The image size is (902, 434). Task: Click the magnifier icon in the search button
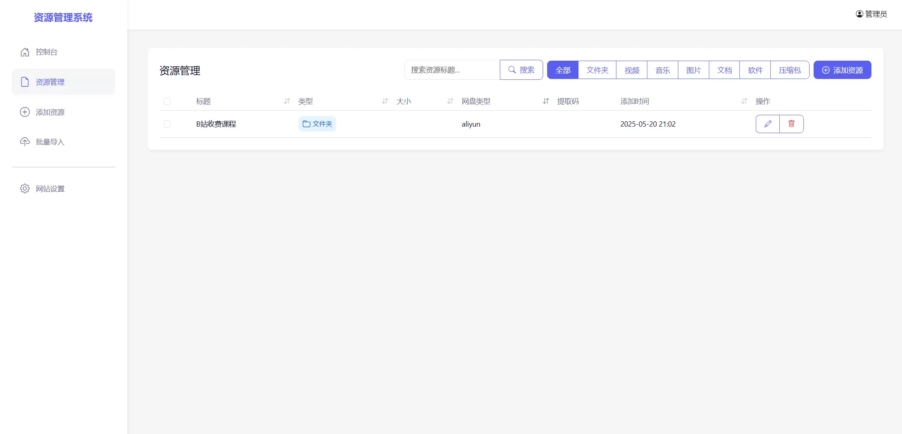tap(512, 70)
